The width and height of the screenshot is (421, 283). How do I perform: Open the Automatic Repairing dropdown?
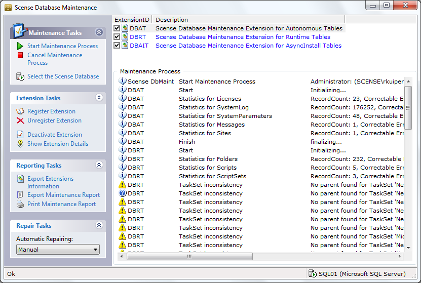[x=58, y=250]
